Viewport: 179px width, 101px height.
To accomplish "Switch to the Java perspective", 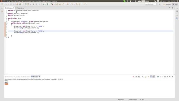I will 175,4.
